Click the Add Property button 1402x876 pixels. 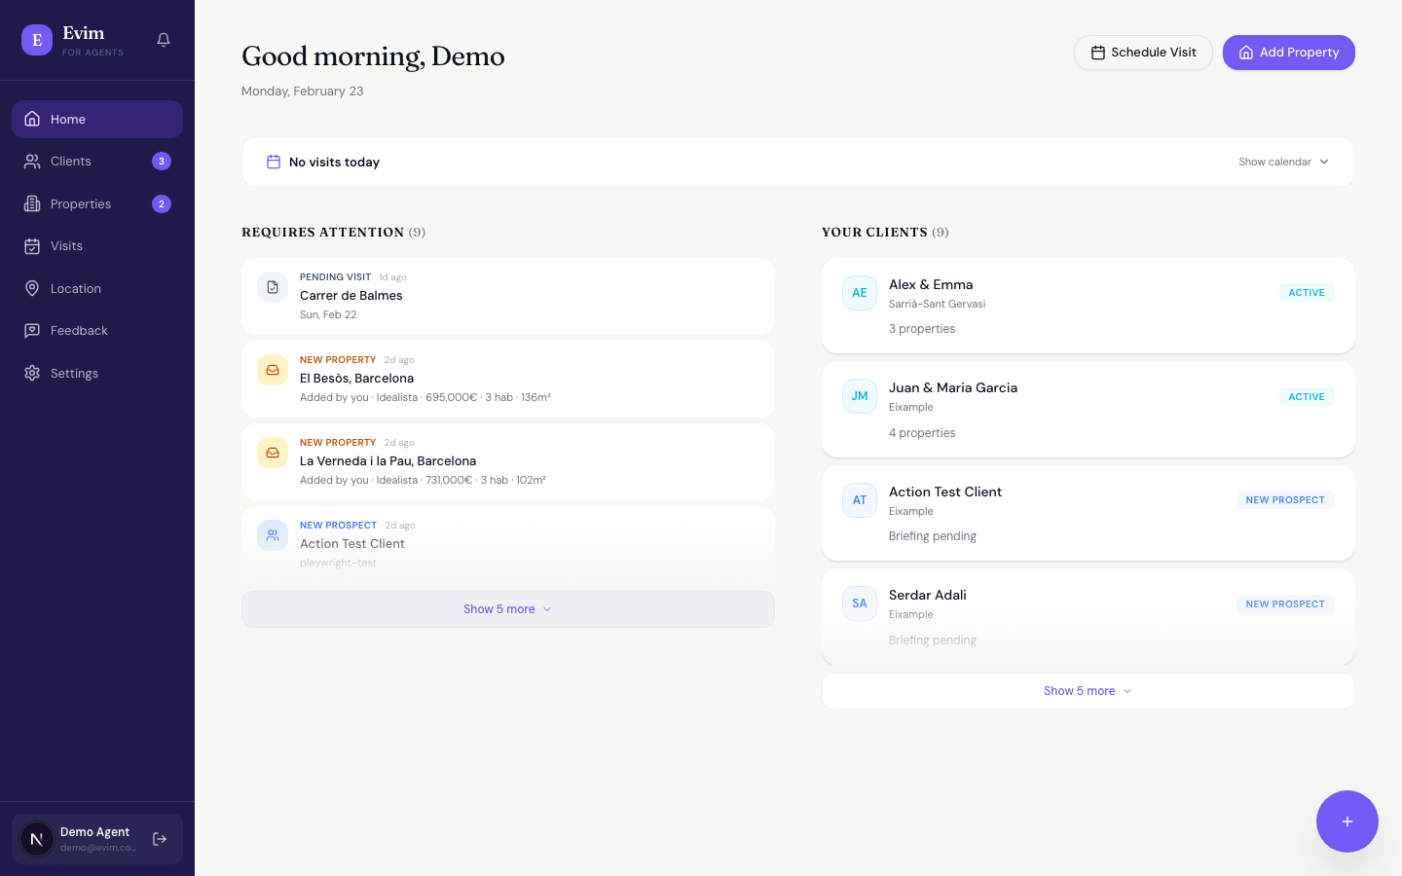point(1288,53)
